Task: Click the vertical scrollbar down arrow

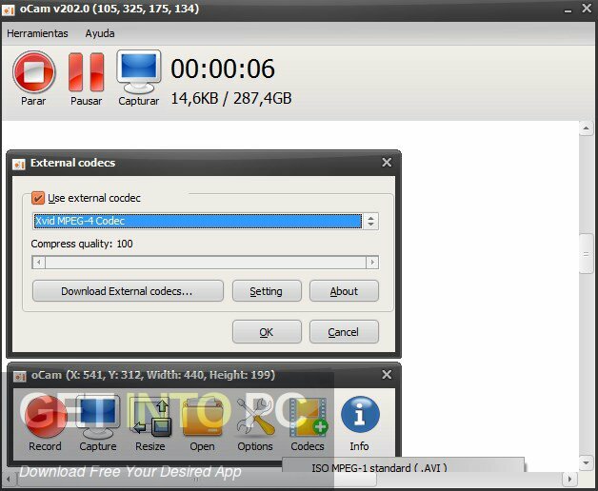Action: coord(586,463)
